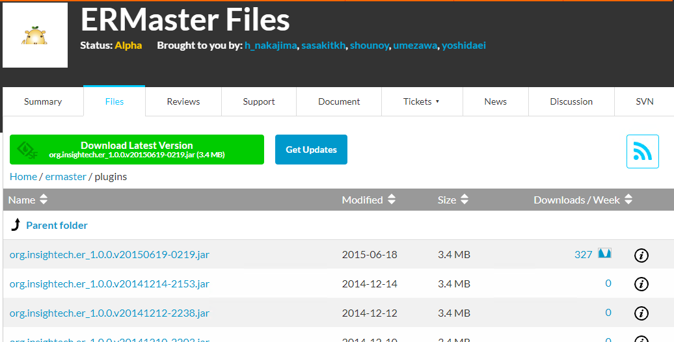
Task: Click the Downloads / Week header text
Action: tap(577, 200)
